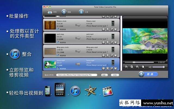174x109 pixels.
Task: Open the Tools gear icon in toolbar
Action: coord(81,12)
